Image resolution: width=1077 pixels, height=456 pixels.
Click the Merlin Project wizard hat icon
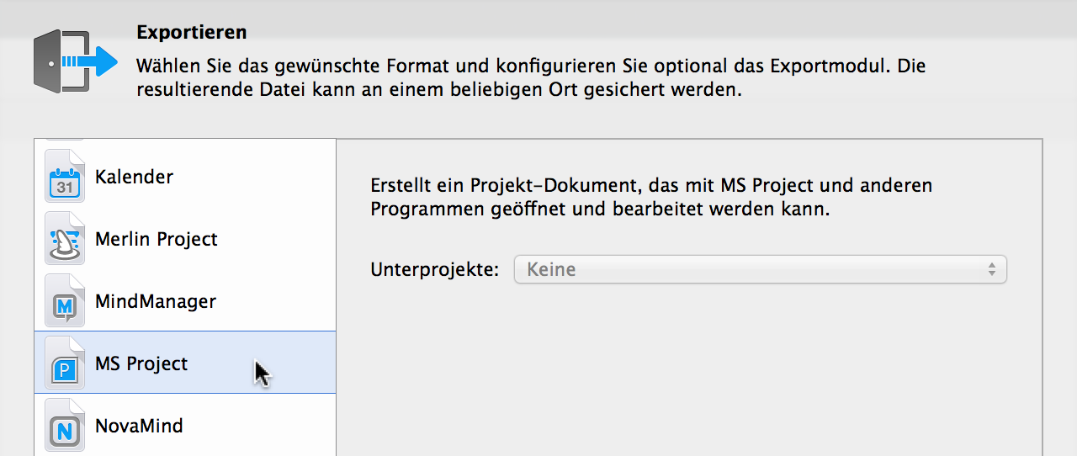65,239
